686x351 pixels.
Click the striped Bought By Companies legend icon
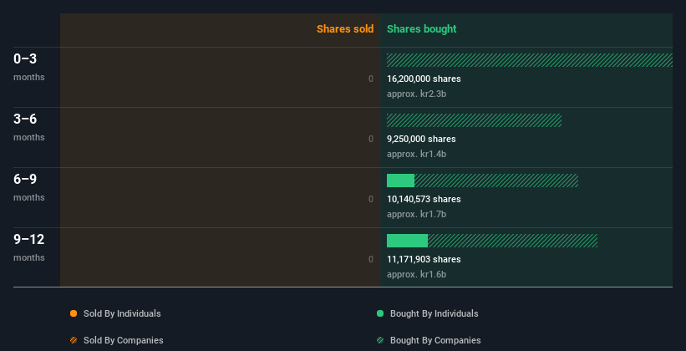[x=380, y=340]
